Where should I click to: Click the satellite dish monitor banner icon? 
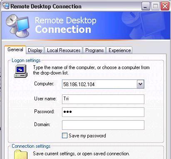pos(18,26)
